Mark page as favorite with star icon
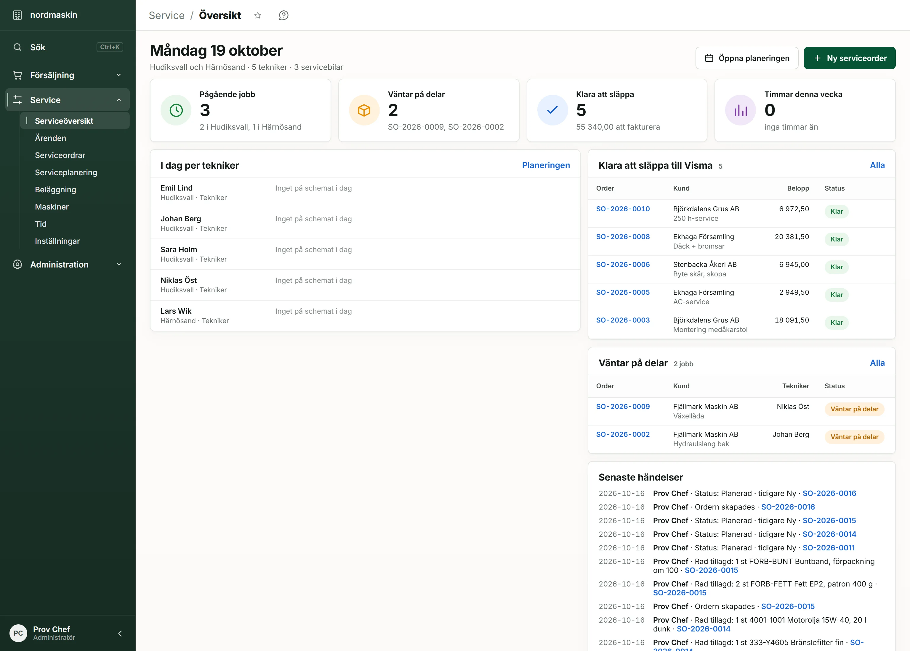910x651 pixels. pyautogui.click(x=258, y=15)
